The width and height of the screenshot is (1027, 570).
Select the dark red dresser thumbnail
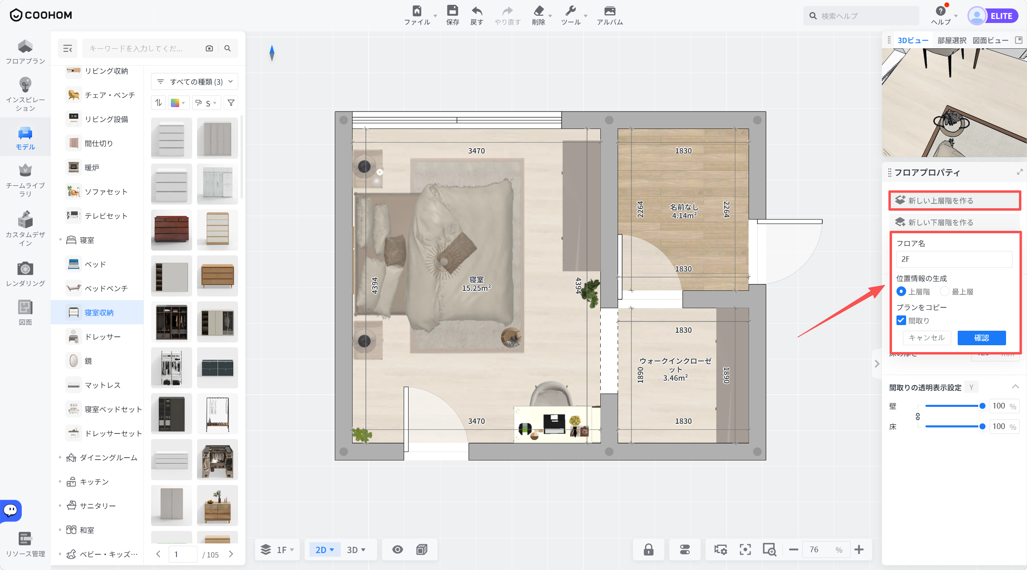[x=171, y=230]
